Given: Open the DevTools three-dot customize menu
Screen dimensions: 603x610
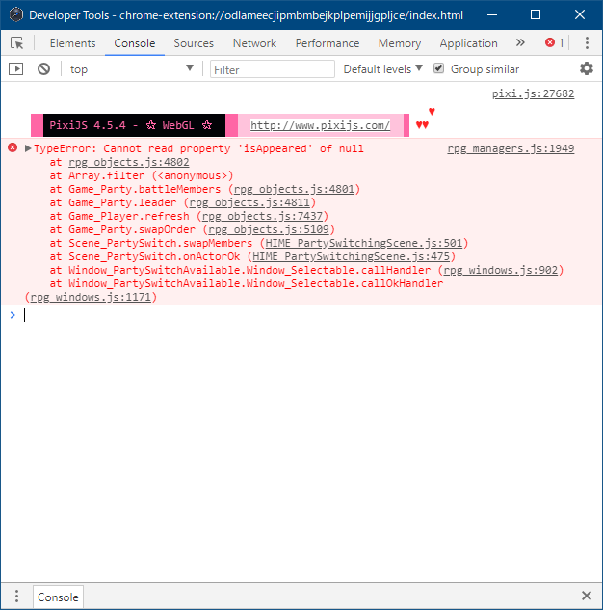Looking at the screenshot, I should pos(587,42).
